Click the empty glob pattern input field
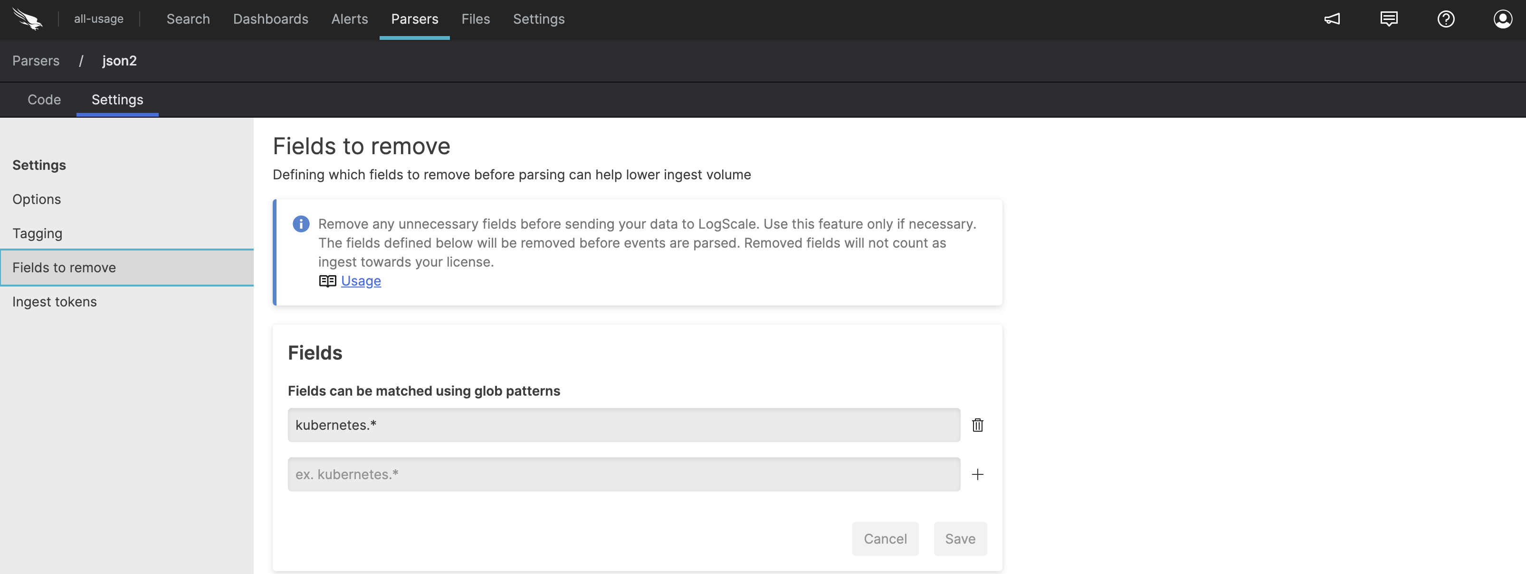Image resolution: width=1526 pixels, height=574 pixels. 623,474
